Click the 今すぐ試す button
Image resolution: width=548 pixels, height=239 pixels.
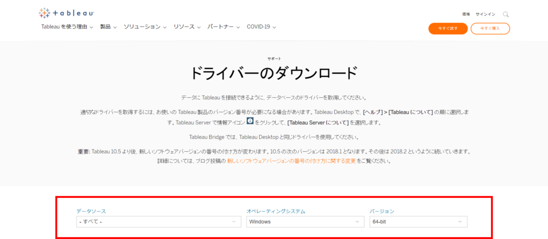coord(448,28)
